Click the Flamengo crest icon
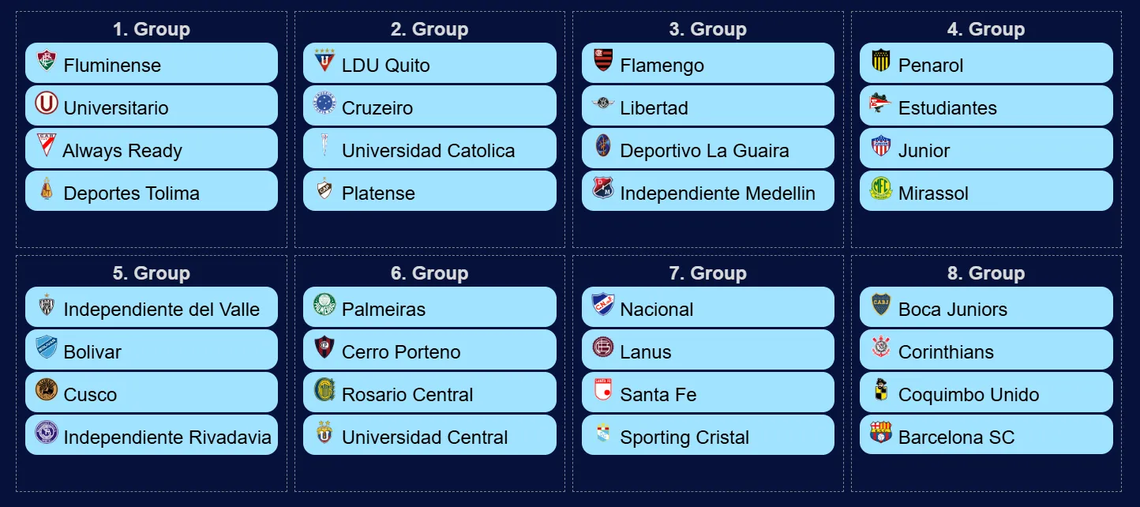Screen dimensions: 1140x507 [x=603, y=61]
